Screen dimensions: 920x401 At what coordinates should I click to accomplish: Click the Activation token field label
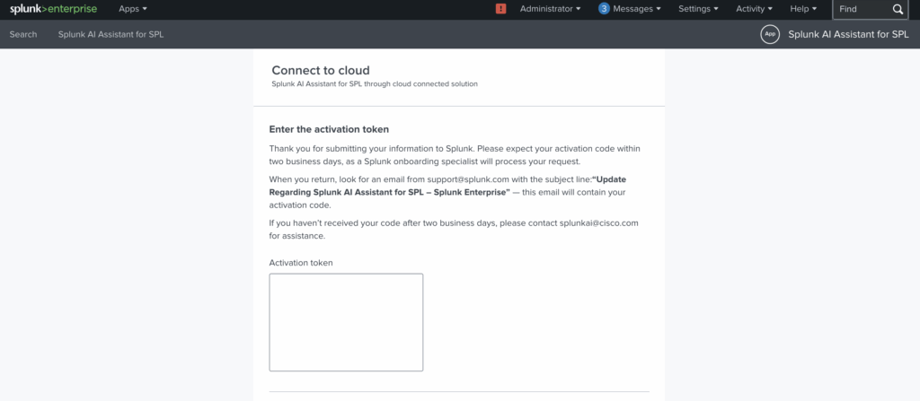pos(301,262)
